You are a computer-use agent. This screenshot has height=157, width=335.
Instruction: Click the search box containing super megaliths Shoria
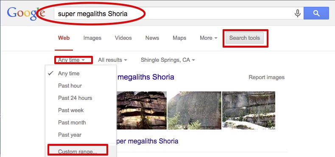click(173, 14)
